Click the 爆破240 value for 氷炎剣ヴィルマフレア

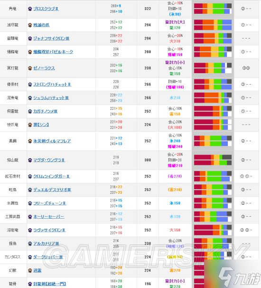(175, 146)
